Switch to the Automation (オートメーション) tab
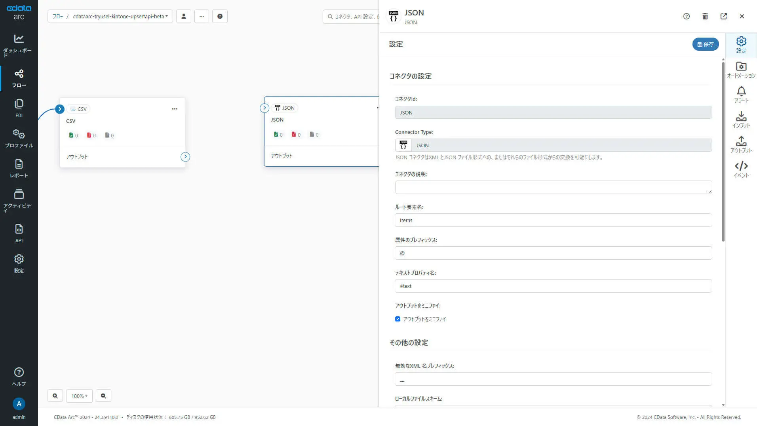The width and height of the screenshot is (757, 426). point(741,70)
